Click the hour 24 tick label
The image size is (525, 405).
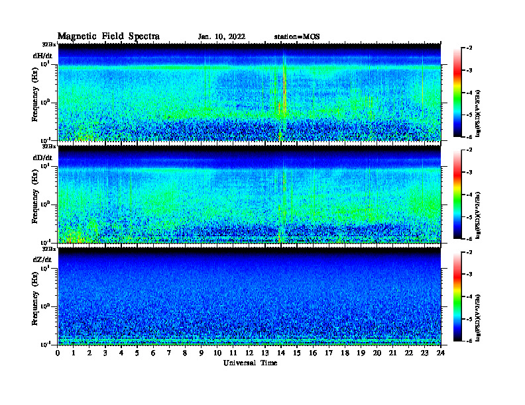(x=441, y=353)
